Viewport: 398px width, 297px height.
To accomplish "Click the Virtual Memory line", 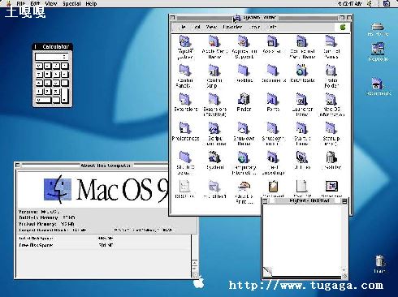I will (x=46, y=224).
